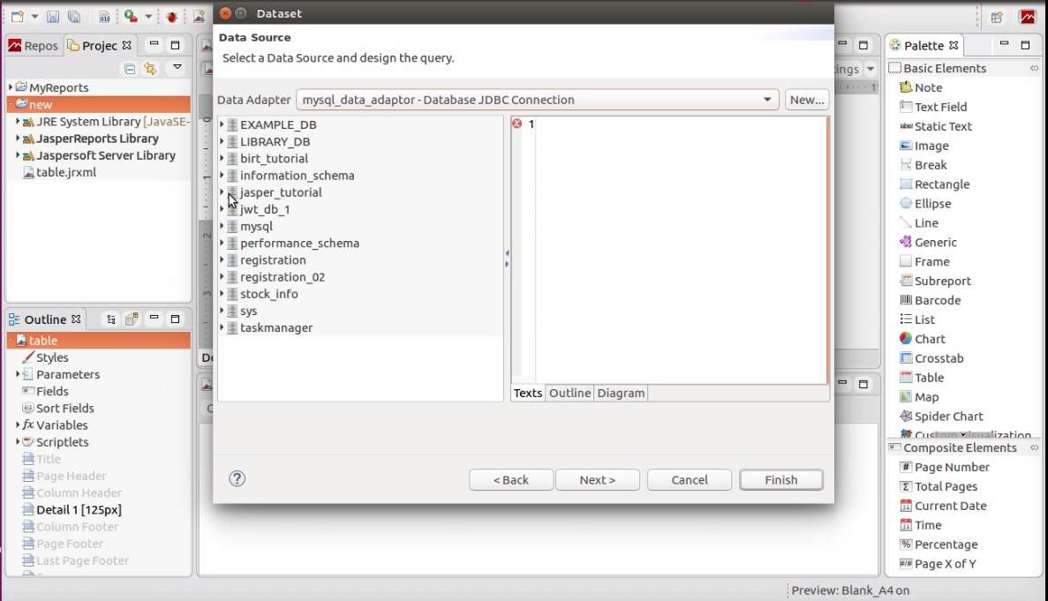Choose the List palette element
The width and height of the screenshot is (1048, 601).
(917, 319)
